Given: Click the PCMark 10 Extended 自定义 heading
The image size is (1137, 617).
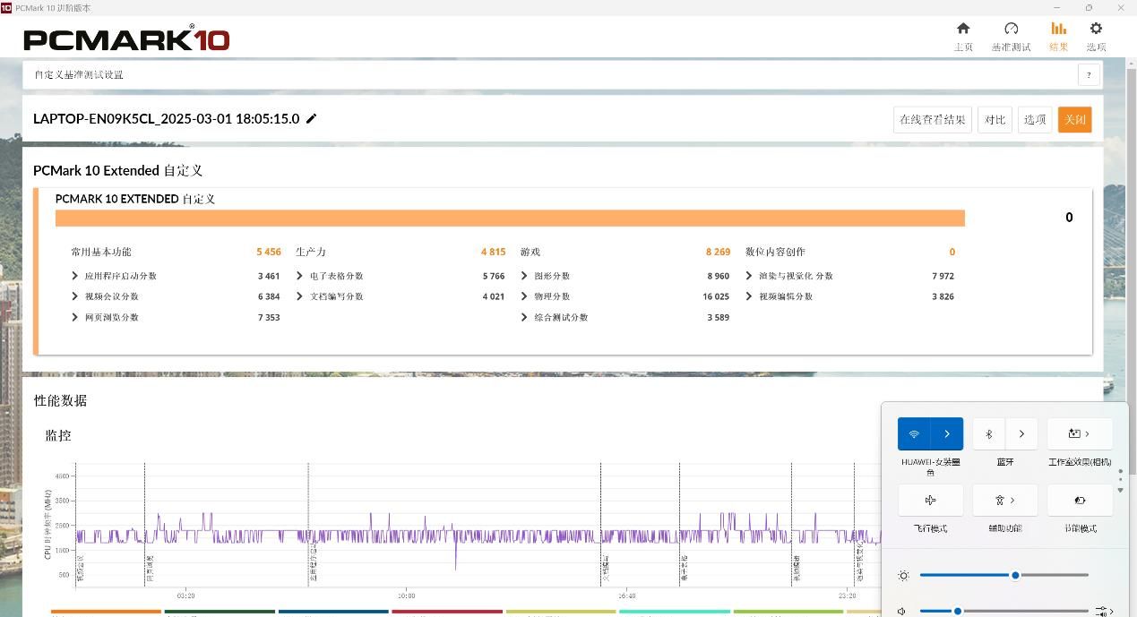Looking at the screenshot, I should 118,170.
